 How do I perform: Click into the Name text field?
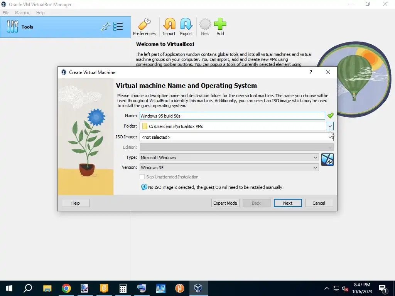click(x=232, y=116)
